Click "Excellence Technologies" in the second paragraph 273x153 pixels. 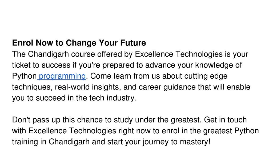[x=72, y=131]
